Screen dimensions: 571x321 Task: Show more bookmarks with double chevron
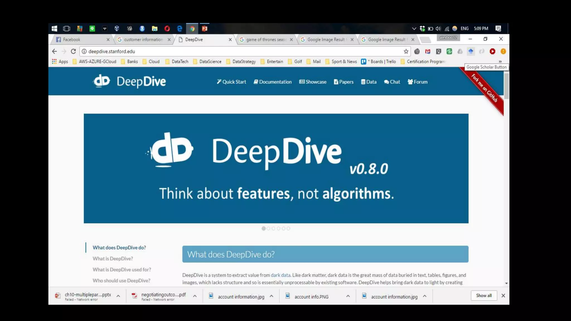[500, 62]
